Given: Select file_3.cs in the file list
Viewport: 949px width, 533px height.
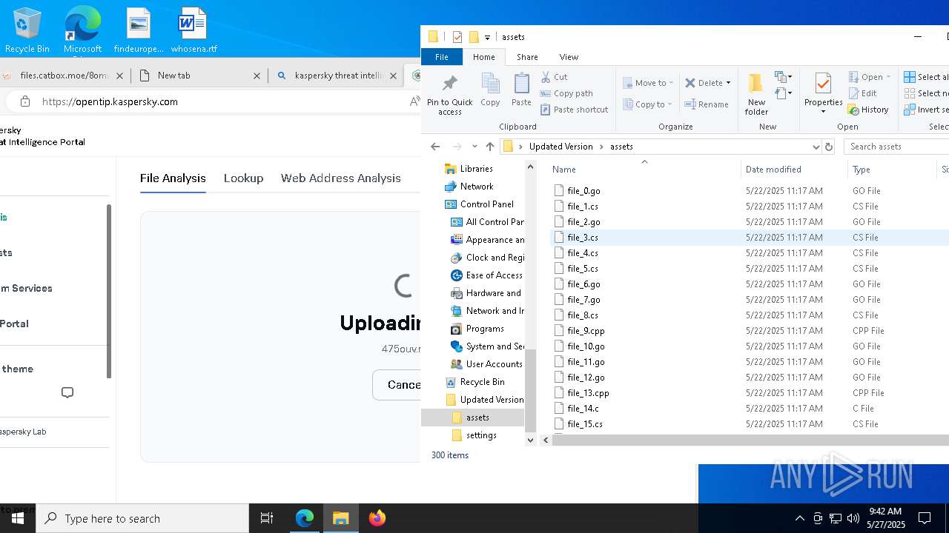Looking at the screenshot, I should point(583,238).
